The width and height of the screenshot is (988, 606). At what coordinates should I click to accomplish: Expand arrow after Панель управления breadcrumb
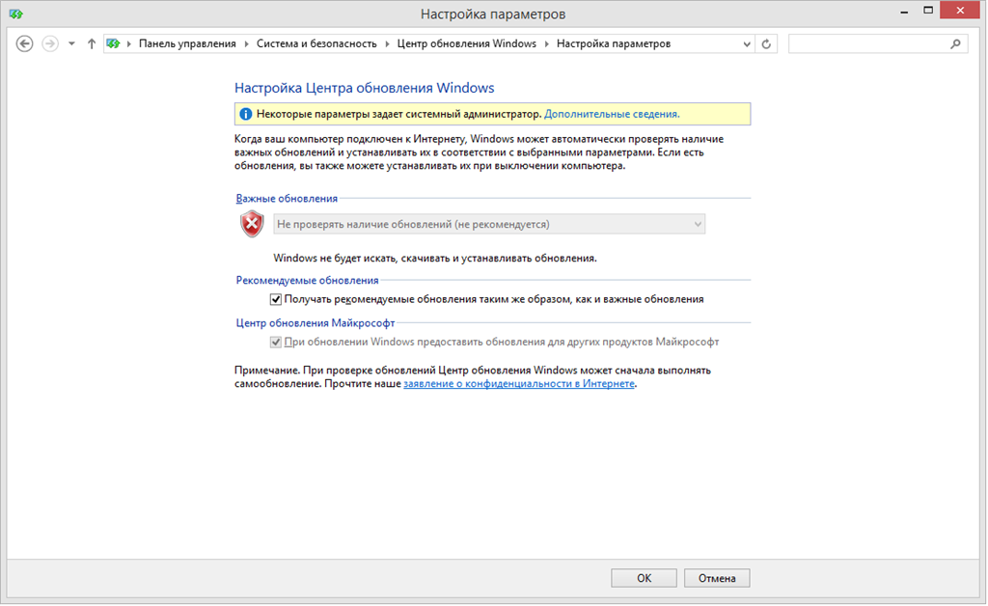click(x=246, y=43)
